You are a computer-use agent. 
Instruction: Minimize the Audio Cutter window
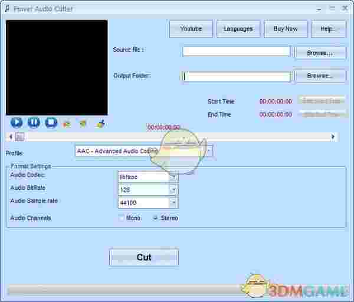319,9
